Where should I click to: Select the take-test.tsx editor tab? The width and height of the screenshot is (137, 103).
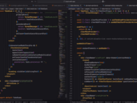[x=75, y=5]
